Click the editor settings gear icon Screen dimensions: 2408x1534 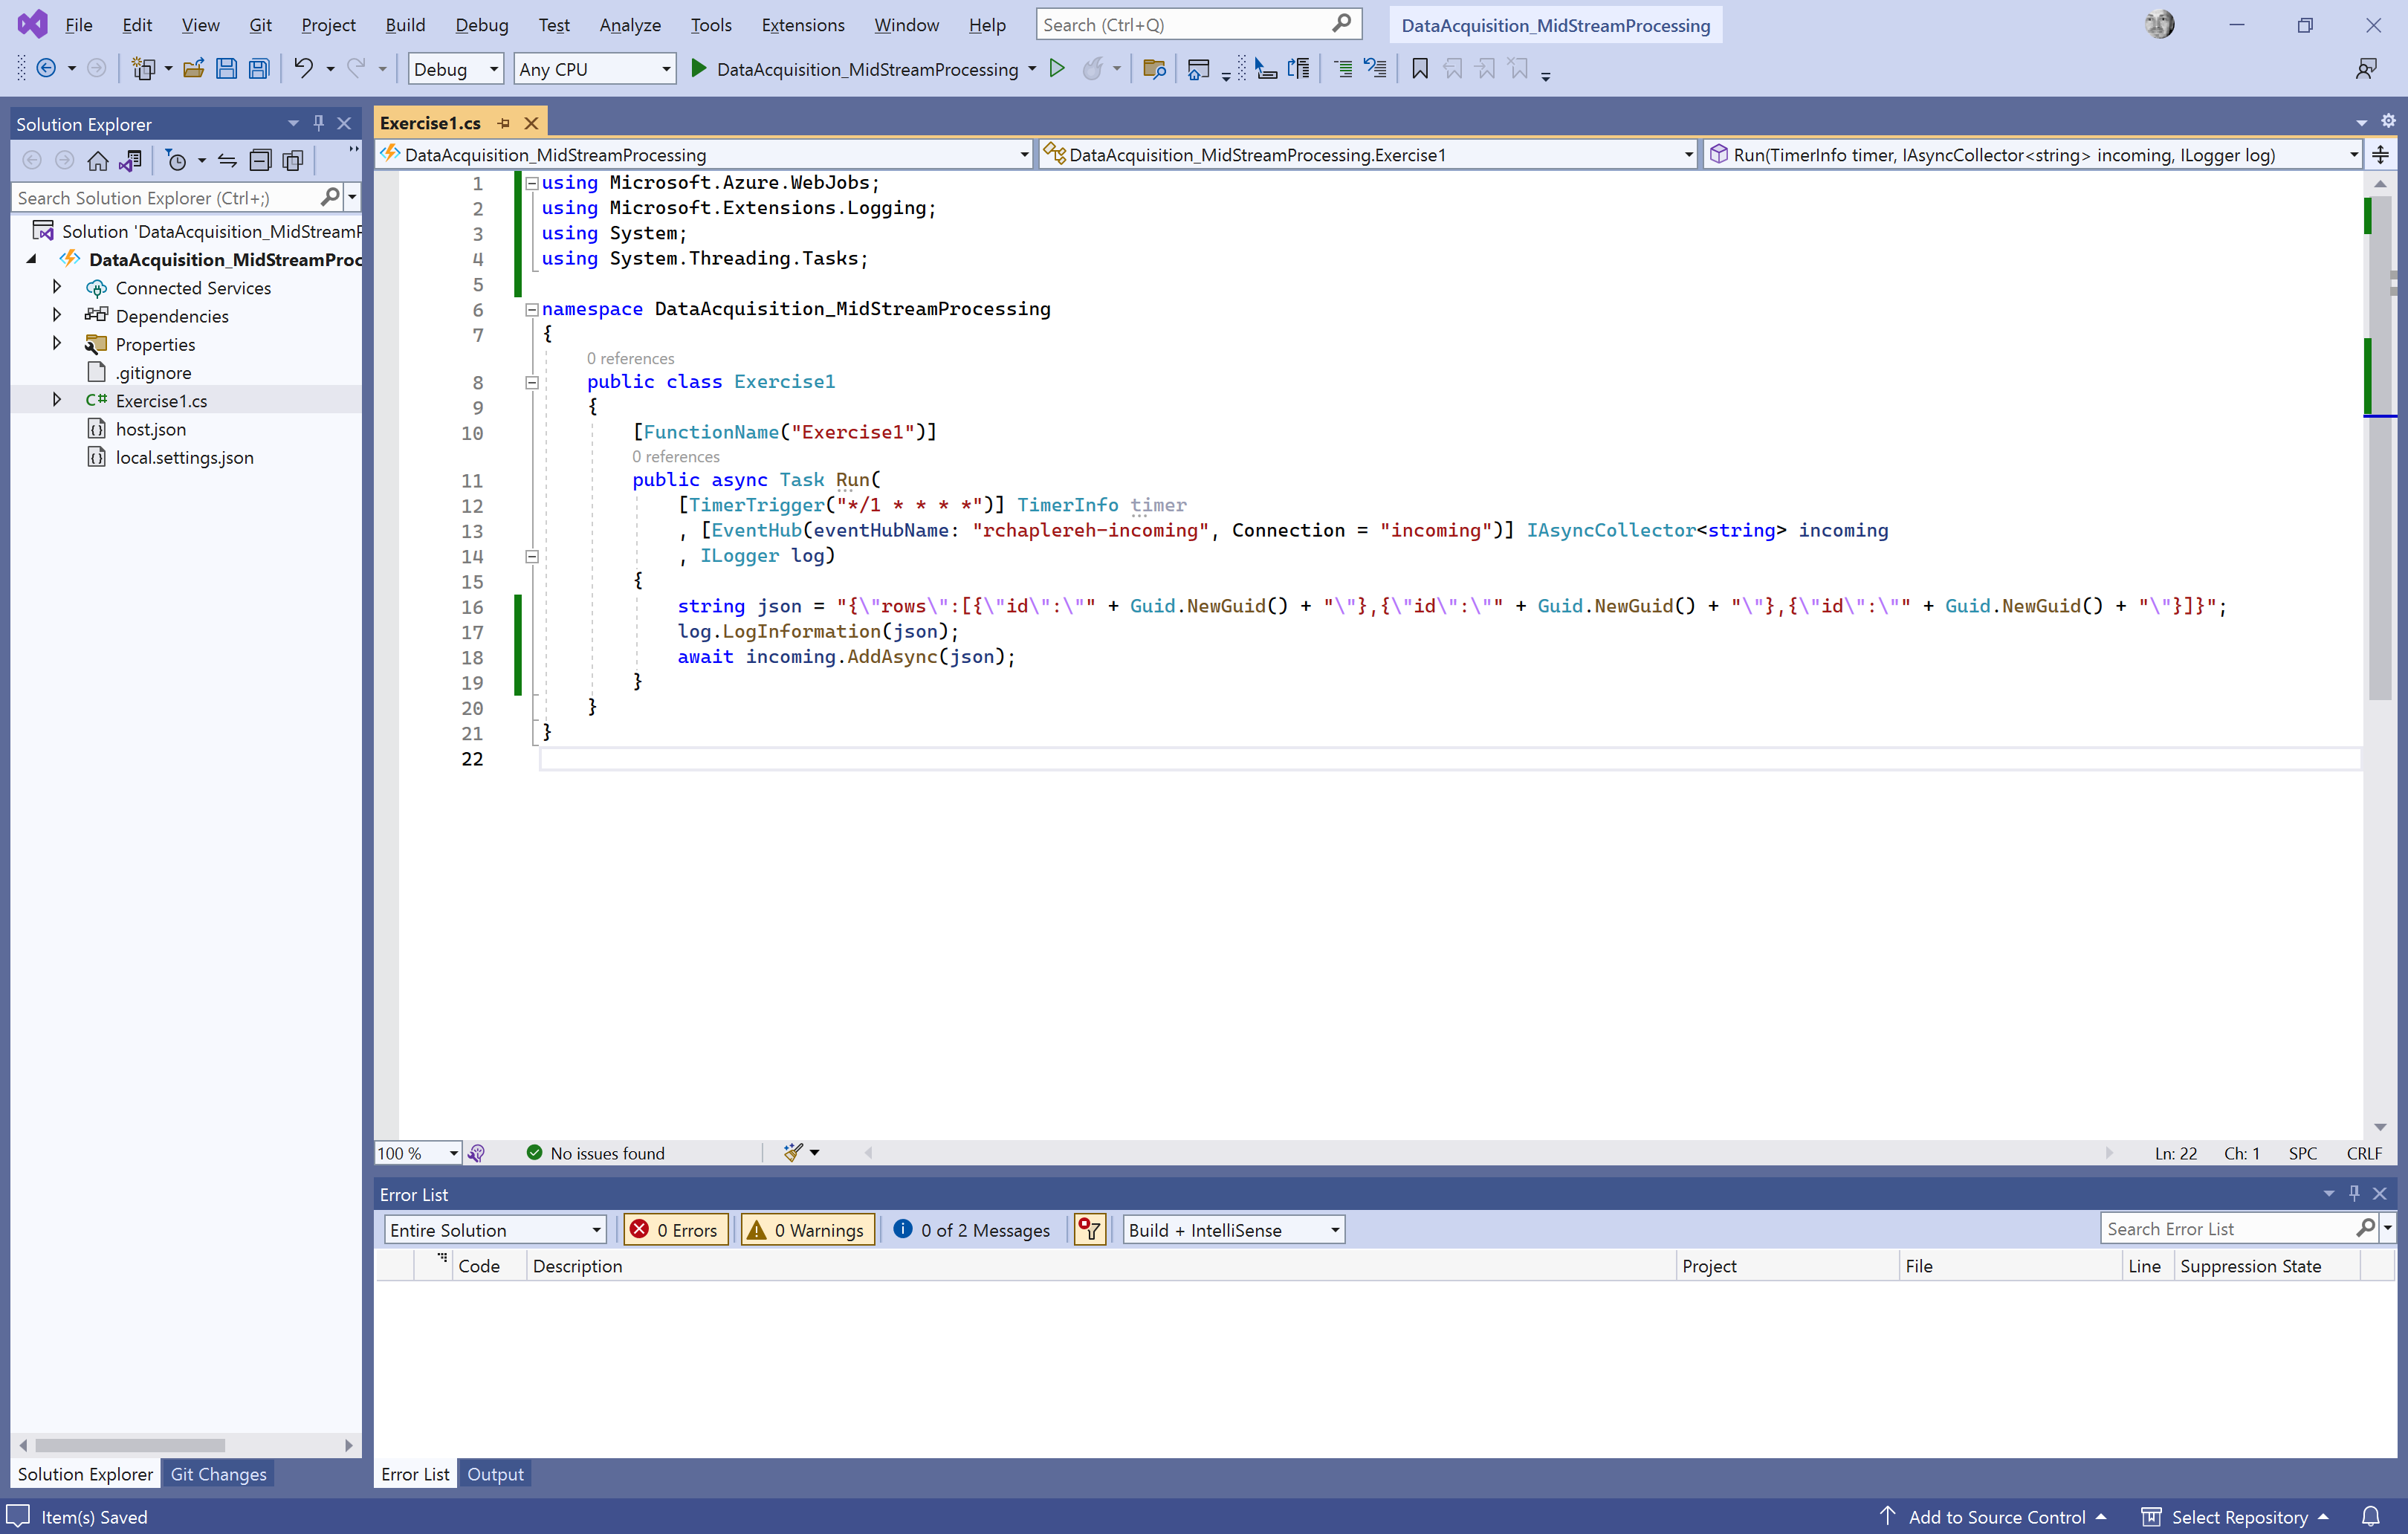[2388, 121]
